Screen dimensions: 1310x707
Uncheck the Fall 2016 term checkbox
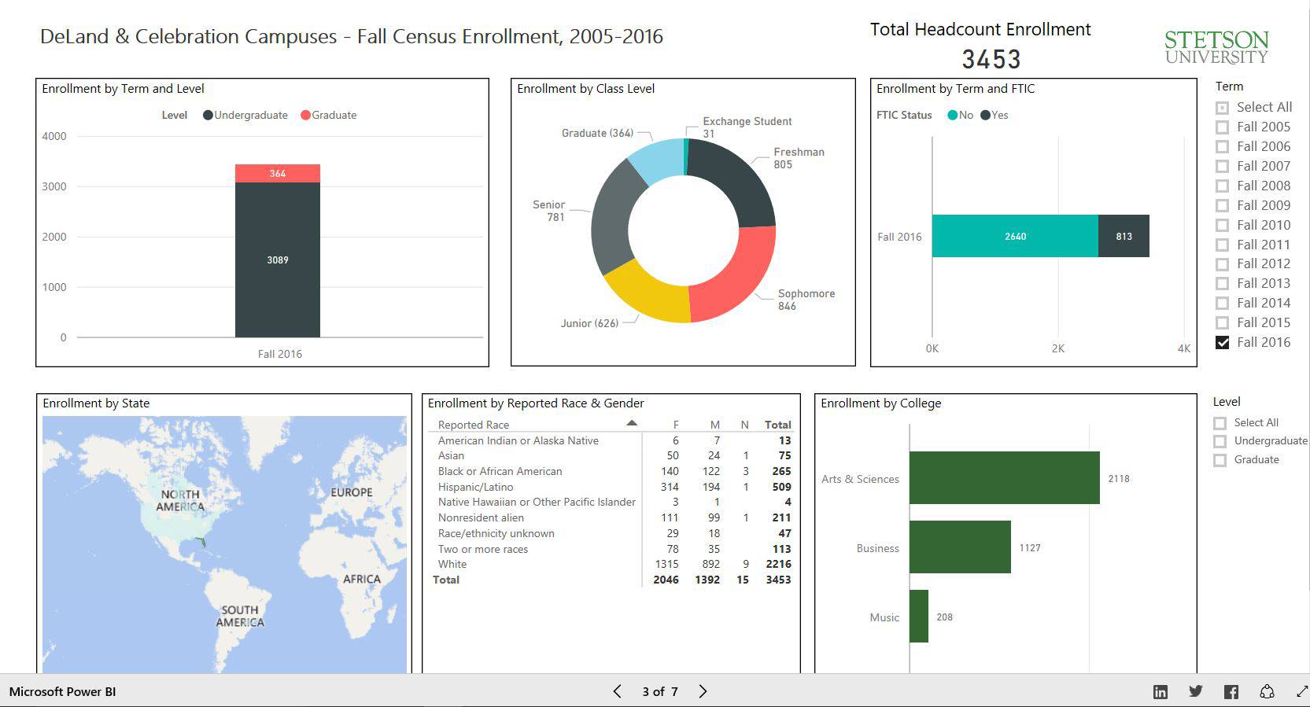pyautogui.click(x=1222, y=343)
